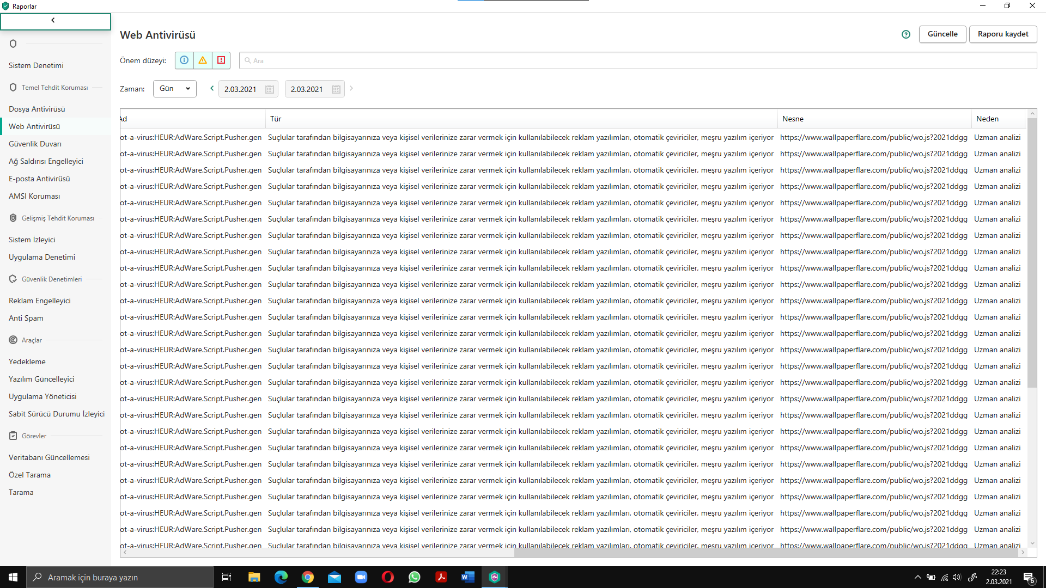This screenshot has height=588, width=1046.
Task: Toggle the red critical severity filter
Action: click(x=221, y=60)
